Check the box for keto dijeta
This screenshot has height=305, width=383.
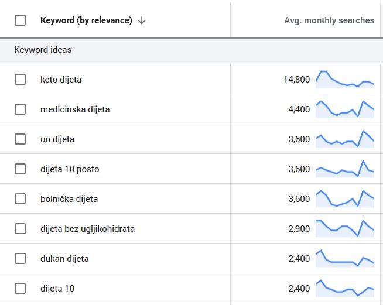tap(20, 80)
